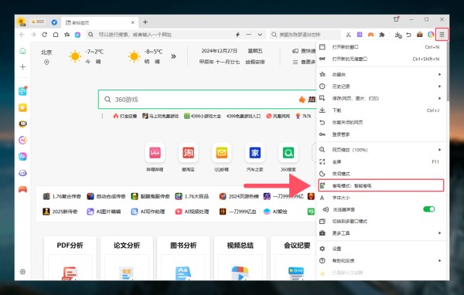Click the sidebar plus add icon

click(22, 67)
